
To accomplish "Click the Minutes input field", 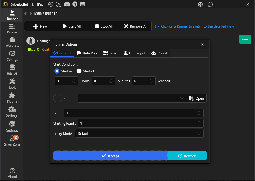I will pos(104,81).
